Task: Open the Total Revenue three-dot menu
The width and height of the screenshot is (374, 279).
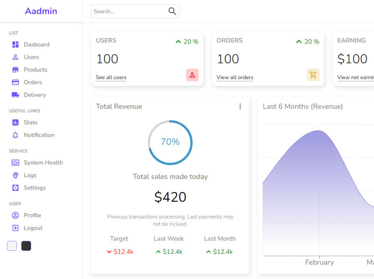Action: 240,106
